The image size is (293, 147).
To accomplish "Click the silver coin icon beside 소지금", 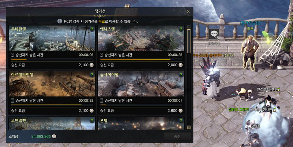I will 54,136.
